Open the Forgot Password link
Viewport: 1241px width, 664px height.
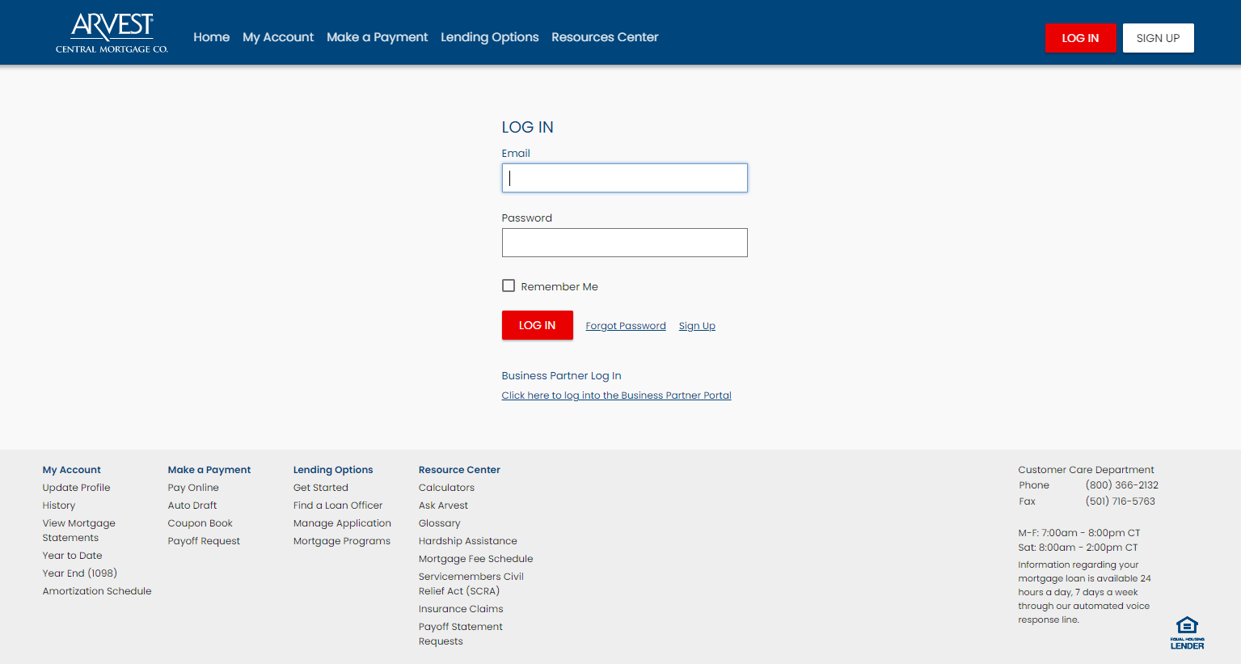(x=625, y=325)
